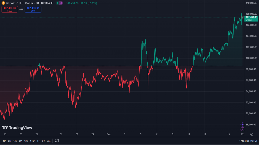The width and height of the screenshot is (259, 145).
Task: Select the 6M time range
Action: click(26, 141)
